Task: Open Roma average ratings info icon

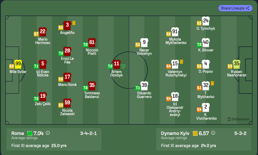Action: [48, 133]
